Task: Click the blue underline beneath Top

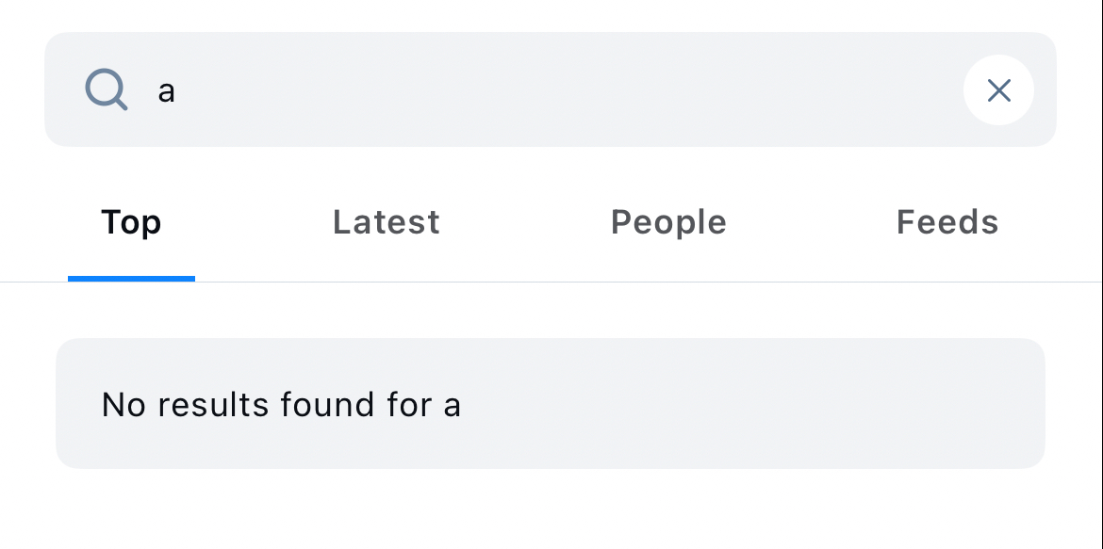Action: [x=131, y=278]
